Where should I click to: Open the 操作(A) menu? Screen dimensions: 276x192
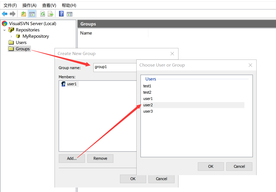[x=30, y=5]
